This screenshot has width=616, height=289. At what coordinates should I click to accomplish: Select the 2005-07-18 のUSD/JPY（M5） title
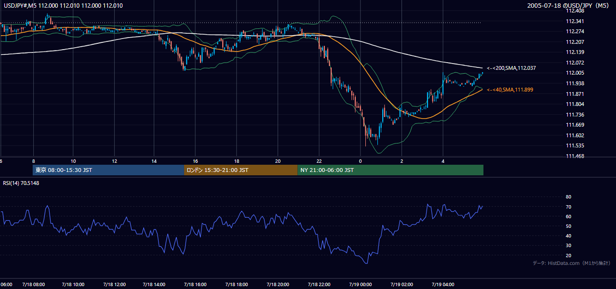tap(569, 5)
